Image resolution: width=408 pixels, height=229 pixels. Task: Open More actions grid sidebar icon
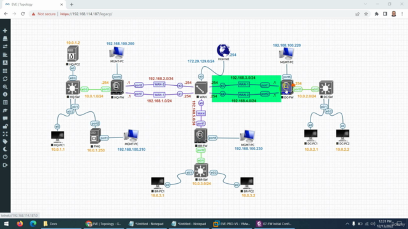coord(5,71)
